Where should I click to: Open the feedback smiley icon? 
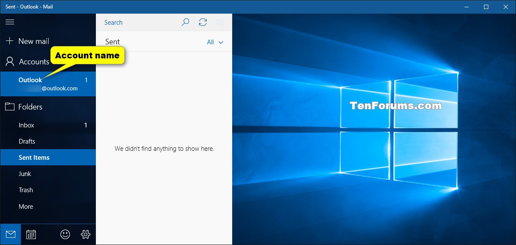(65, 234)
